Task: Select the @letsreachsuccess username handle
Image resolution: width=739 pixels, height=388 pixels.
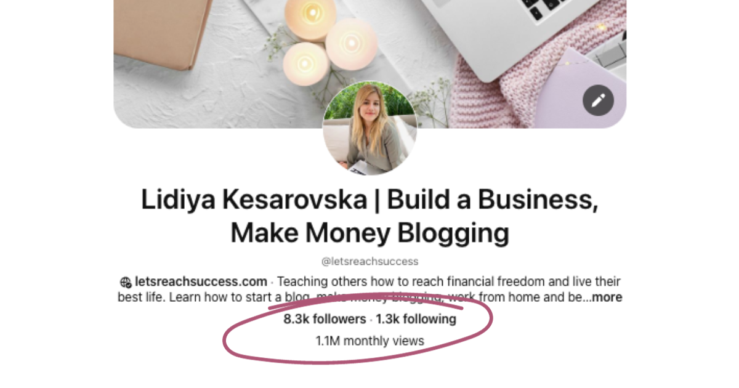Action: pos(369,261)
